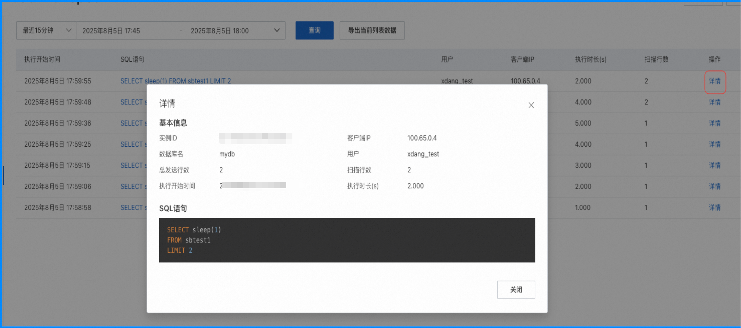Click the 查询 query button
The image size is (741, 328).
[x=314, y=30]
